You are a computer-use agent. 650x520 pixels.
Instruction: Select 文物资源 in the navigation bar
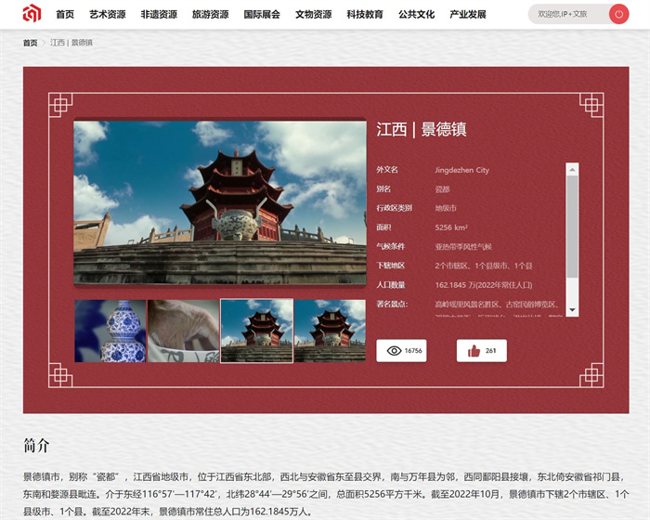point(313,15)
